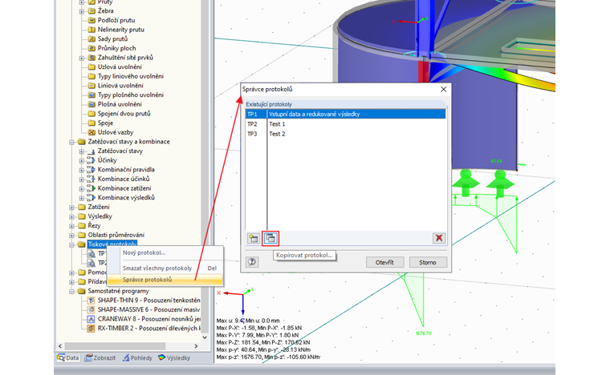Select Podloží prutu tree item

tap(116, 20)
